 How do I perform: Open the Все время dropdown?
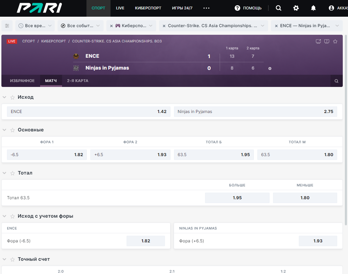[35, 26]
